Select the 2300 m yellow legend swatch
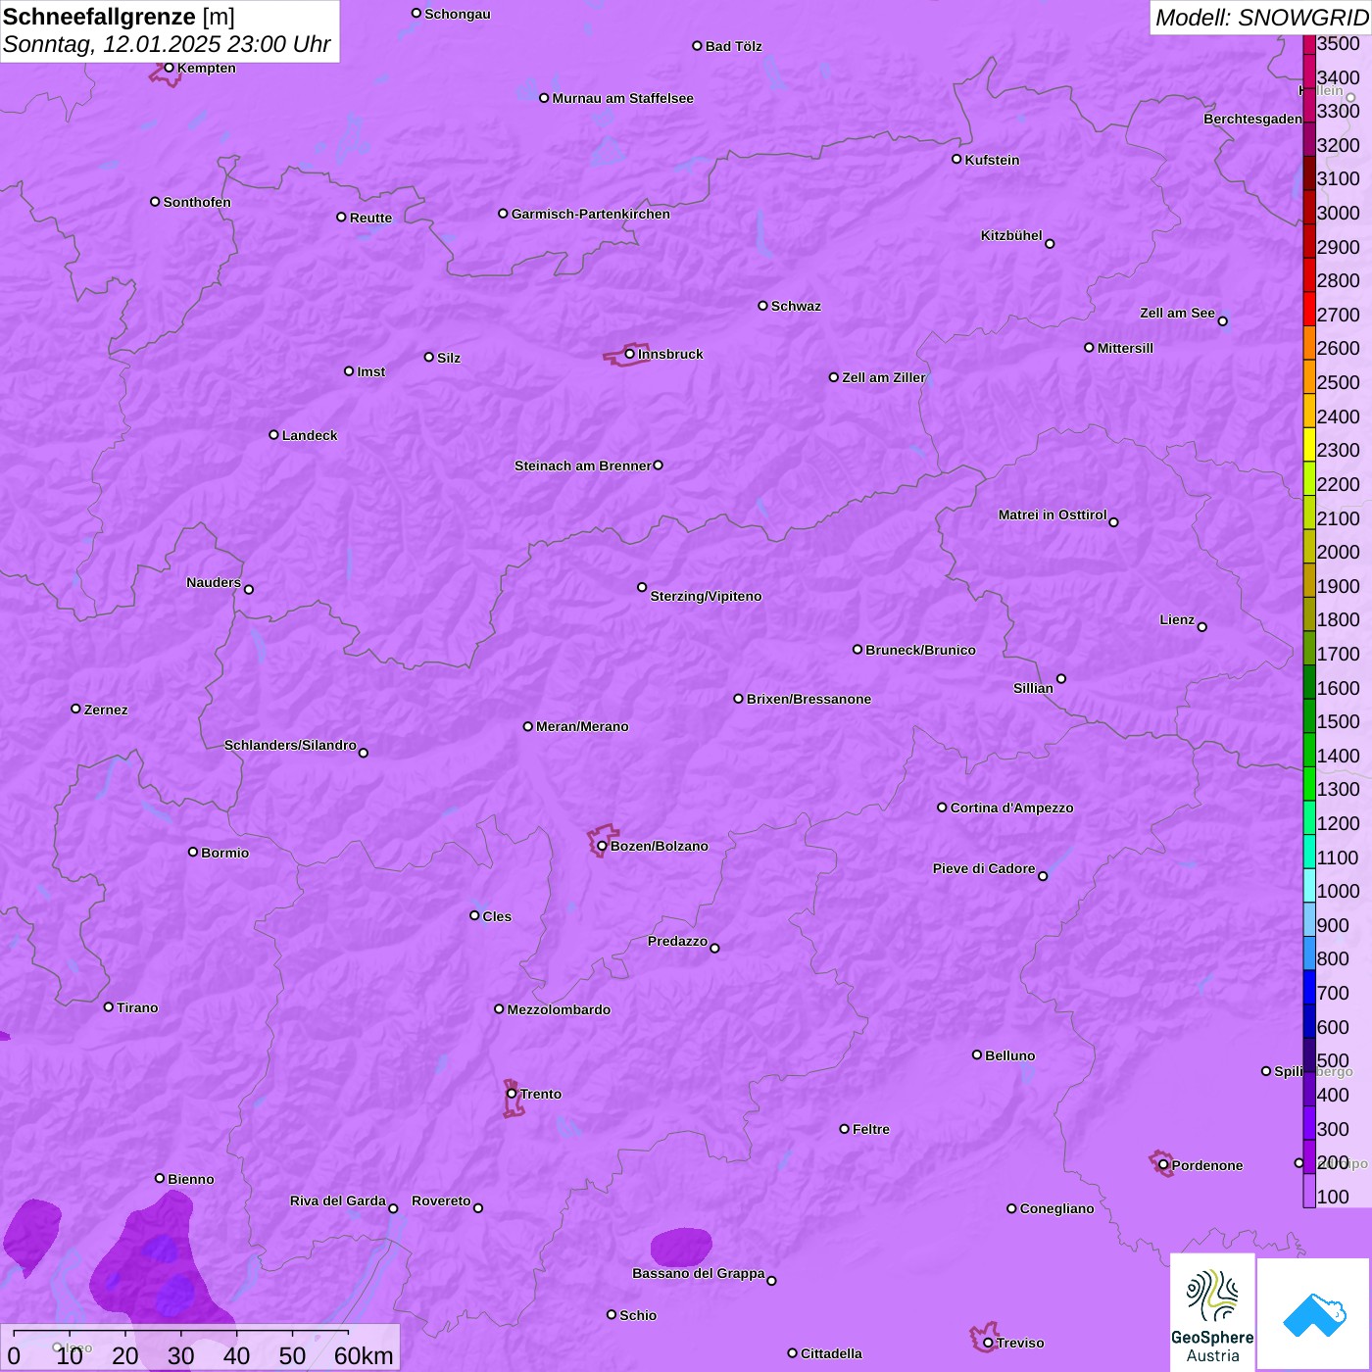Image resolution: width=1372 pixels, height=1372 pixels. [x=1309, y=444]
